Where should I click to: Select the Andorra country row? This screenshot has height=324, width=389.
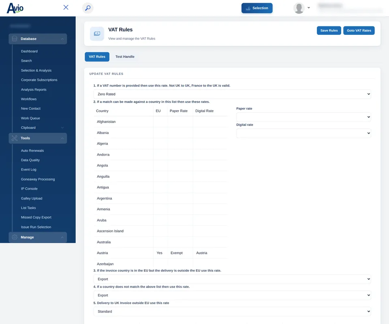click(x=160, y=154)
